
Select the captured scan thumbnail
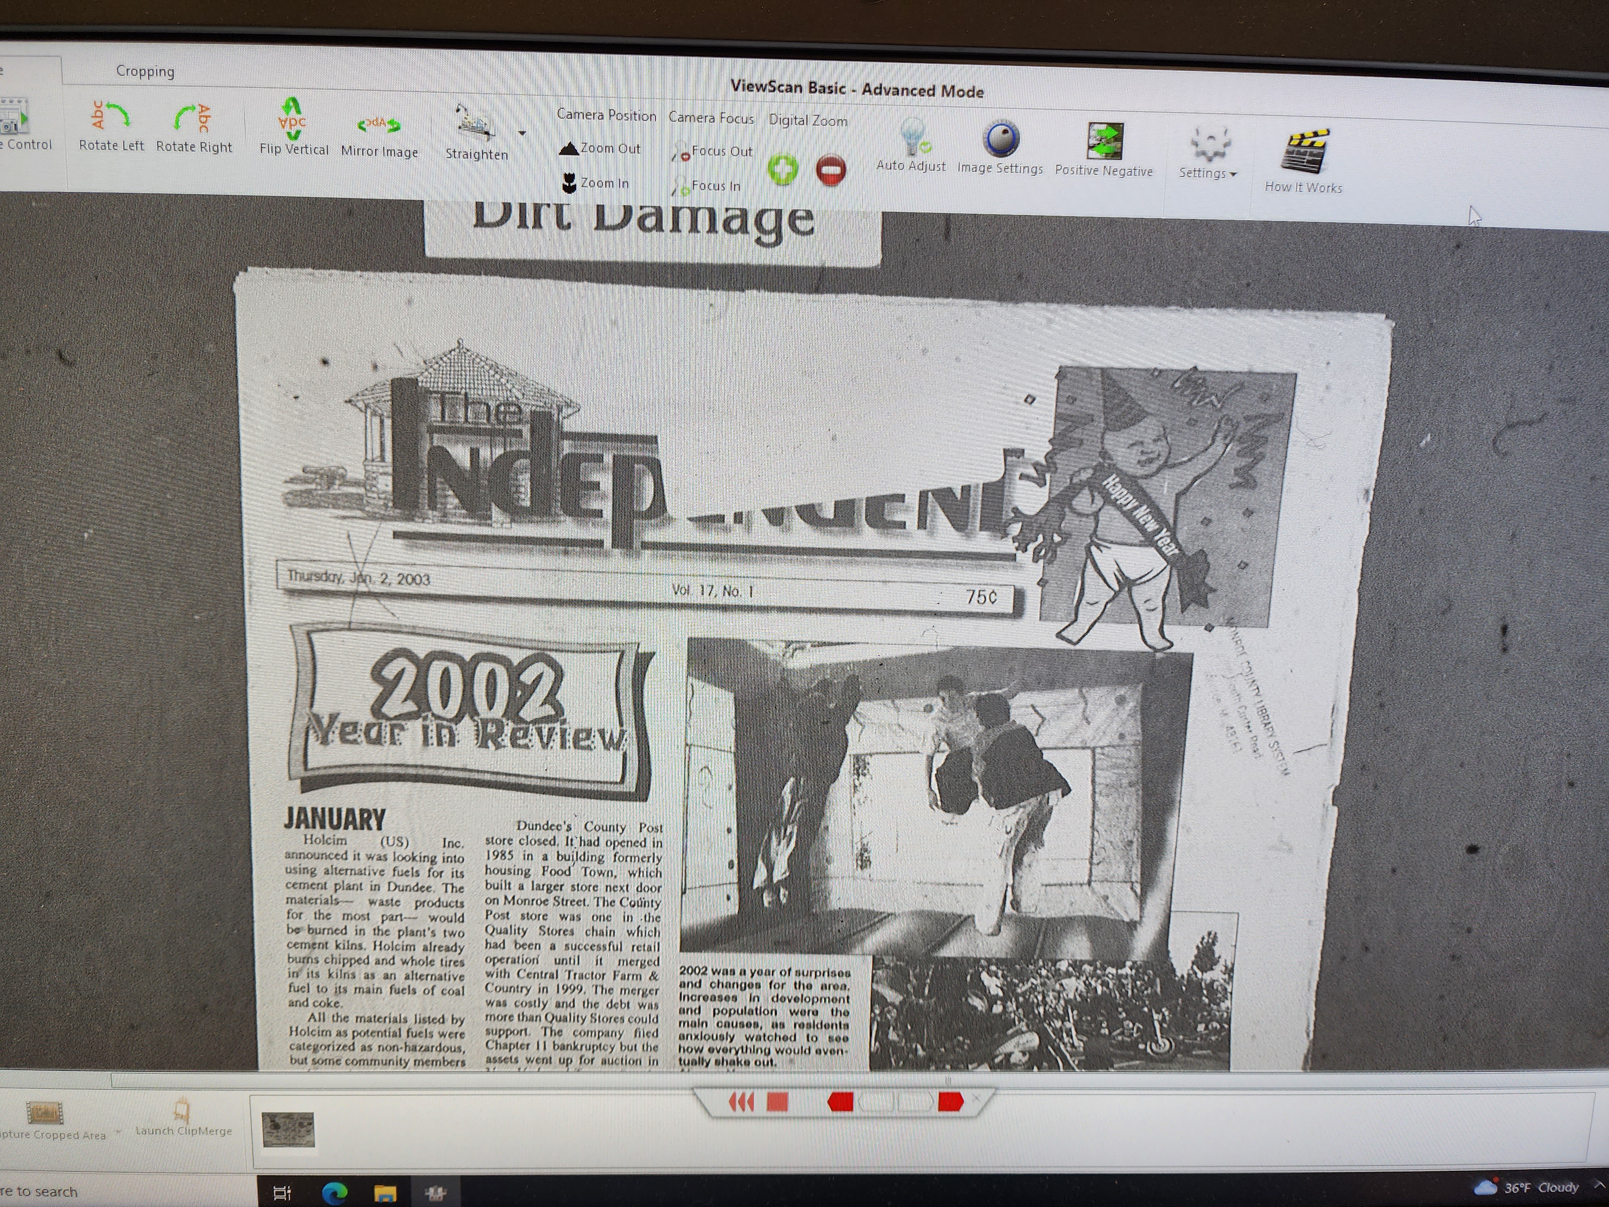coord(288,1129)
